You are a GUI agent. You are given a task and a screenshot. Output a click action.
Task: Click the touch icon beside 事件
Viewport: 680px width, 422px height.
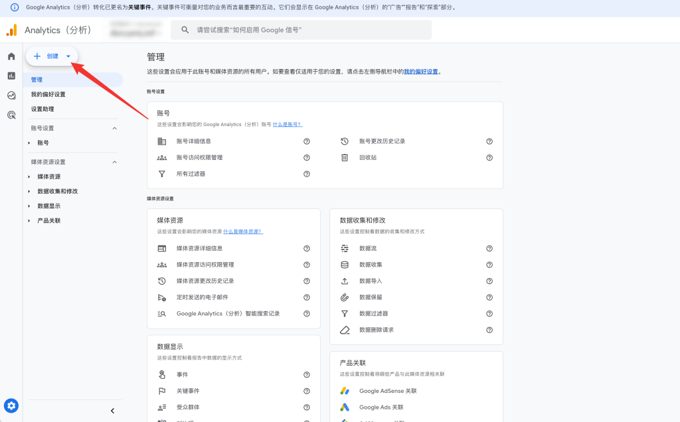(162, 375)
